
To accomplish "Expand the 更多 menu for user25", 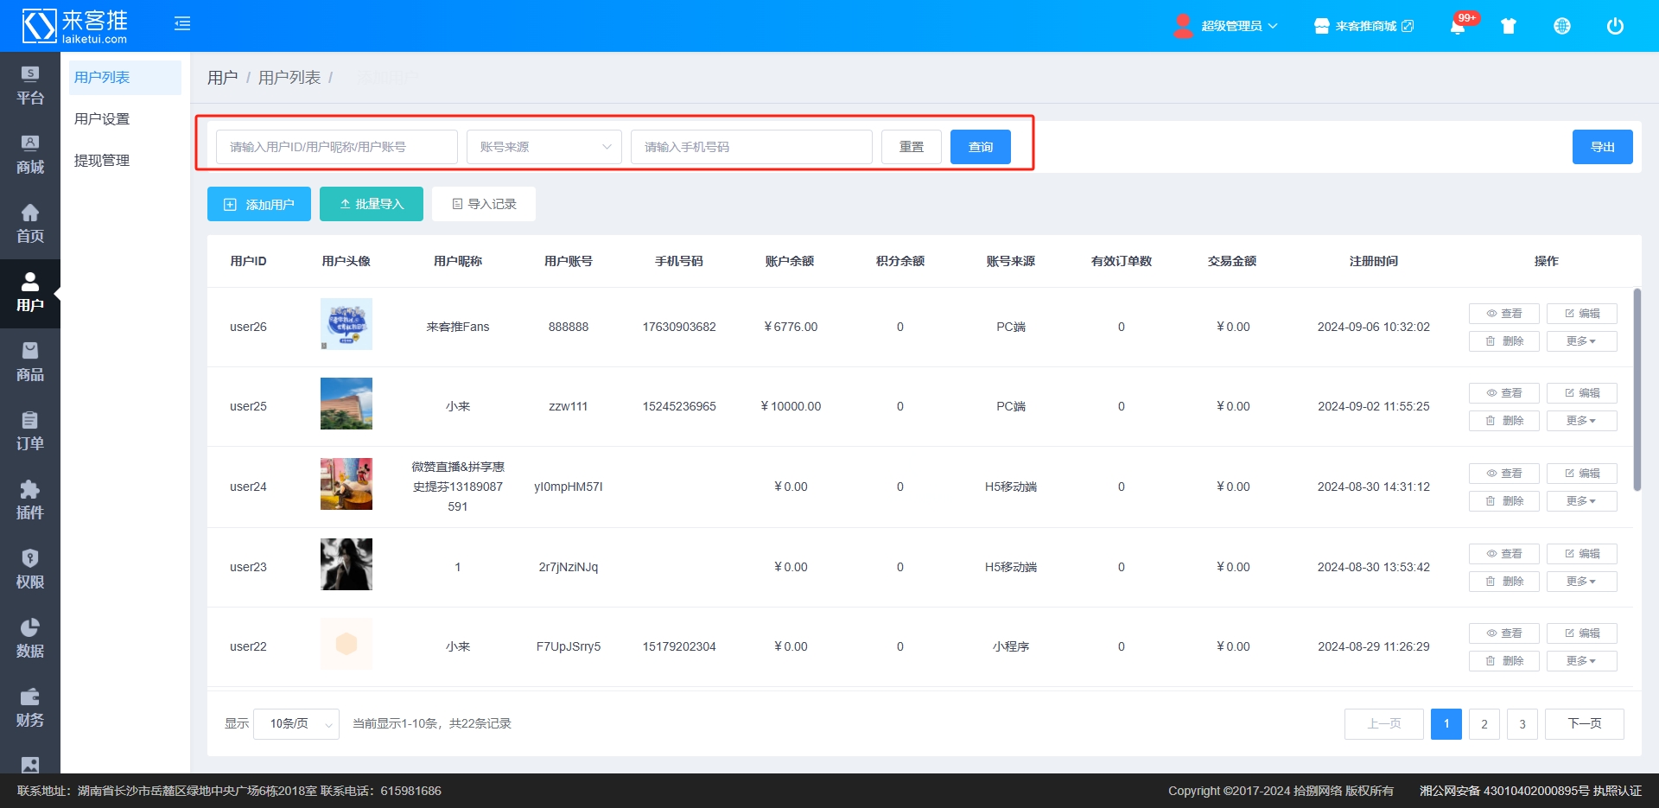I will [x=1581, y=421].
